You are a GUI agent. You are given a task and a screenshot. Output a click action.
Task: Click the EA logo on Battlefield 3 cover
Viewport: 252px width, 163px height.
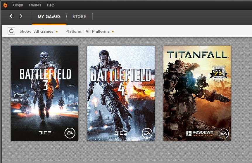[x=70, y=133]
